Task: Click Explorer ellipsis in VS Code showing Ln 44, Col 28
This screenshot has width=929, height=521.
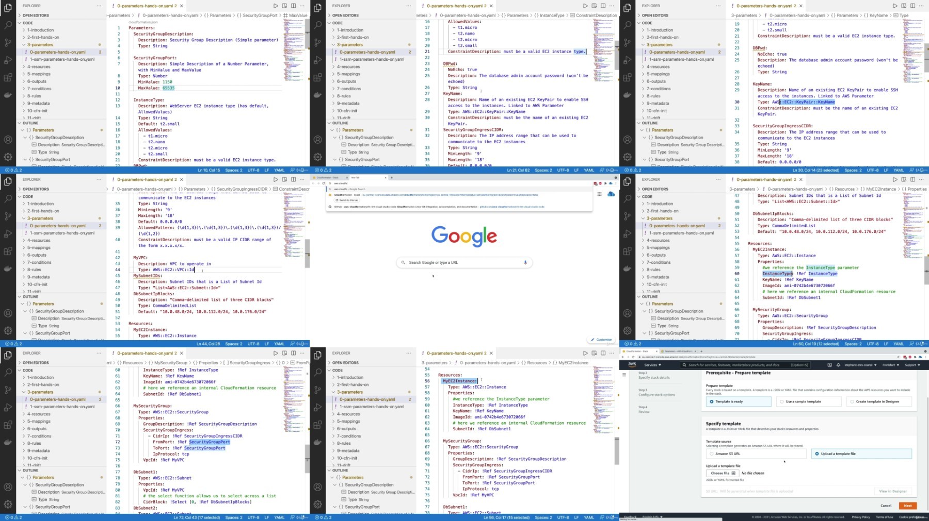Action: click(99, 179)
